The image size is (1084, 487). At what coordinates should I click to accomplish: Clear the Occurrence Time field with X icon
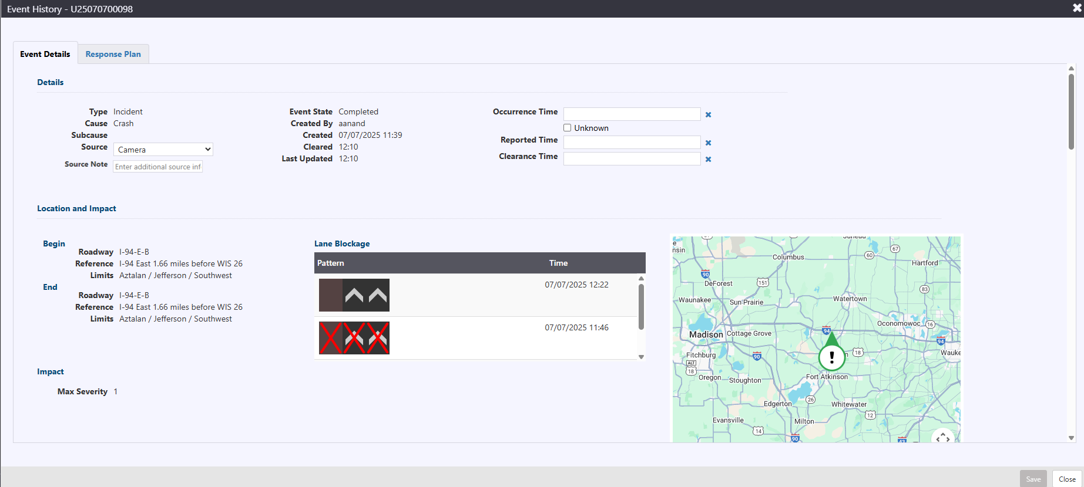tap(708, 115)
